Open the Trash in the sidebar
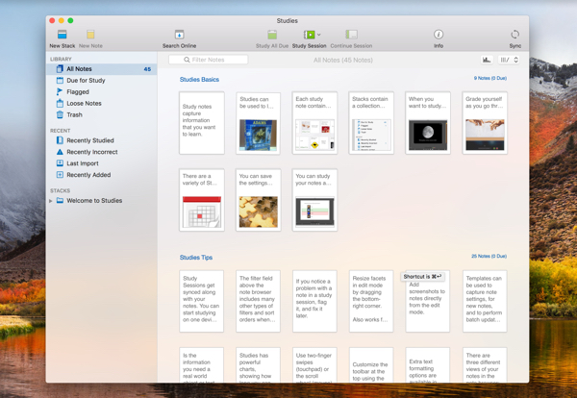 (102, 114)
